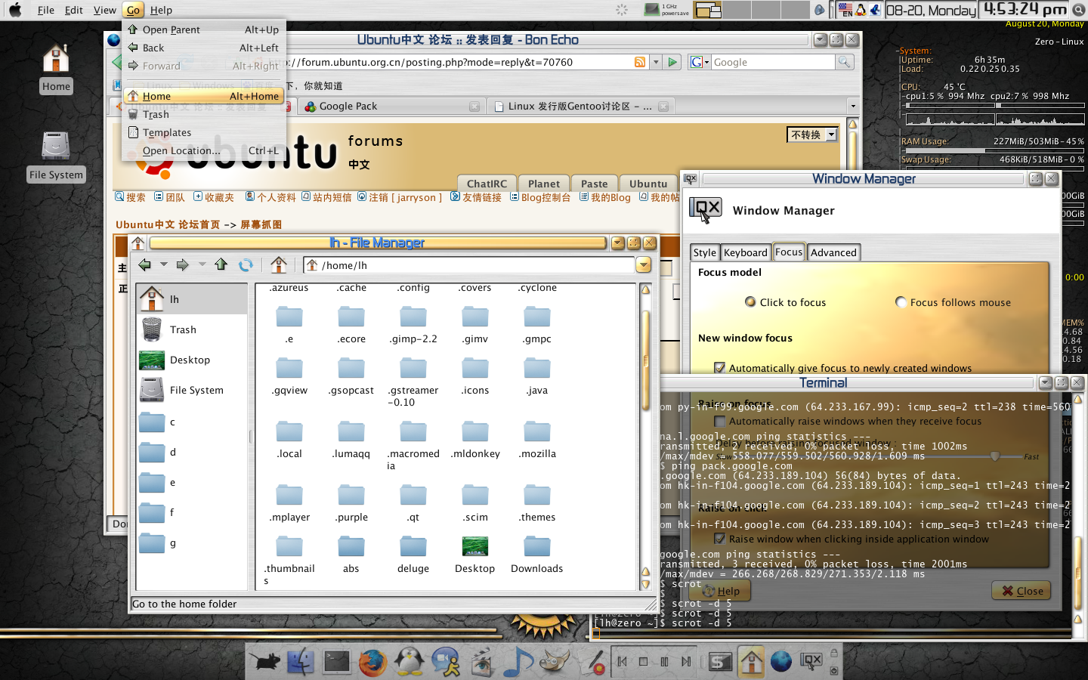Select Focus follows mouse radio button
The height and width of the screenshot is (680, 1088).
click(x=901, y=302)
